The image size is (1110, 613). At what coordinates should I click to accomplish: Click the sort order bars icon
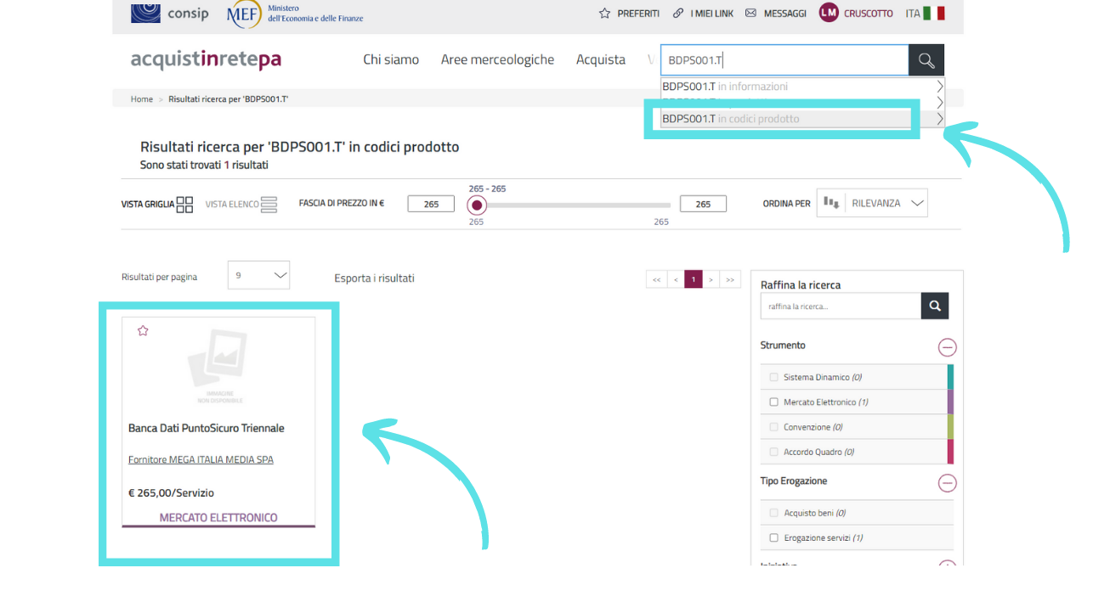point(831,203)
